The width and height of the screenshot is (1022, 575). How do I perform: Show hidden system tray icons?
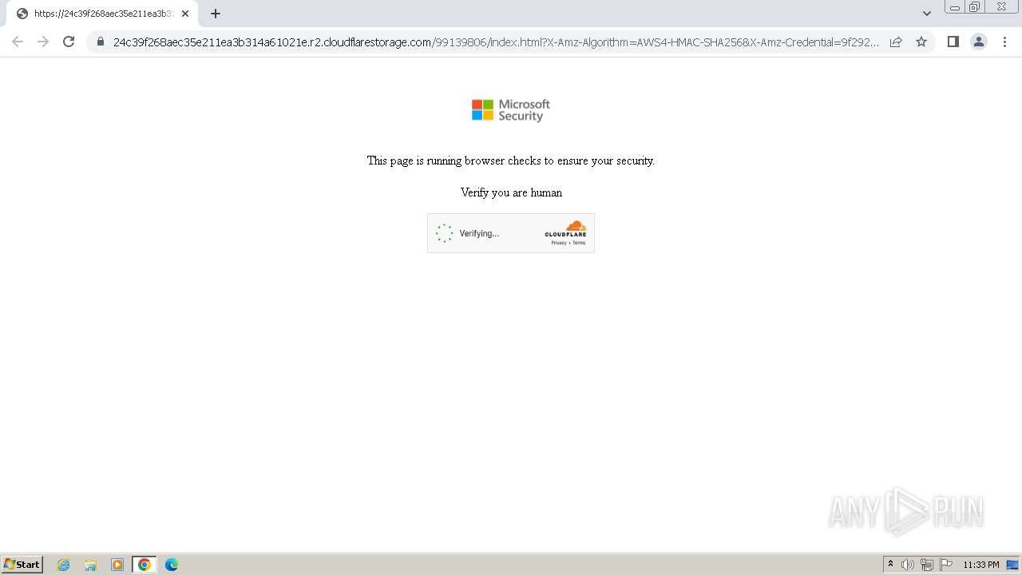[x=890, y=565]
